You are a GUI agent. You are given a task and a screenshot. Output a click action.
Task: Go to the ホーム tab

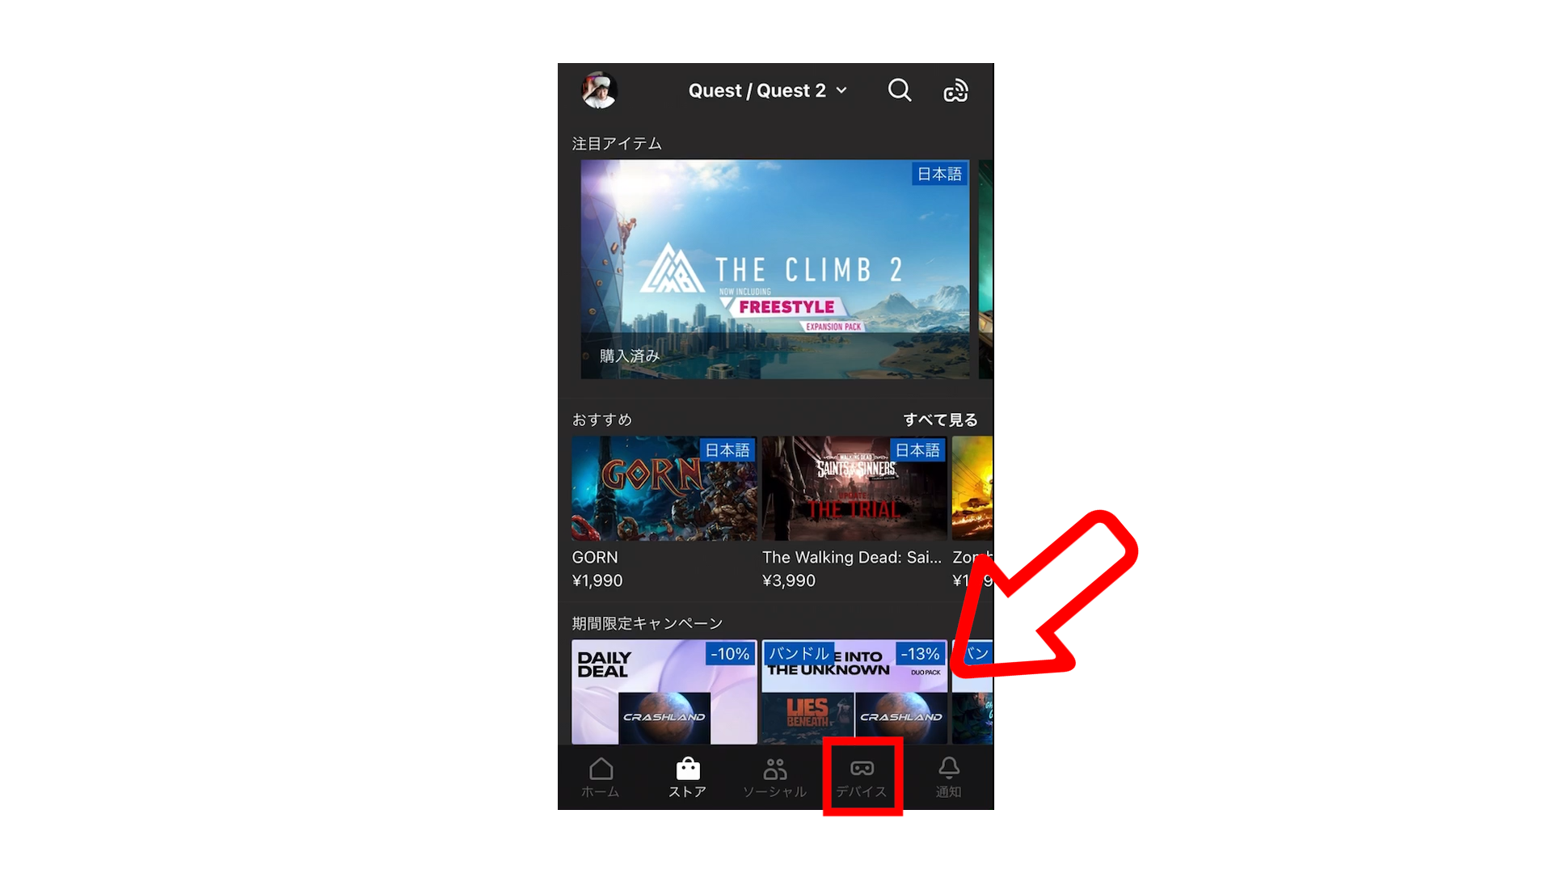tap(601, 778)
